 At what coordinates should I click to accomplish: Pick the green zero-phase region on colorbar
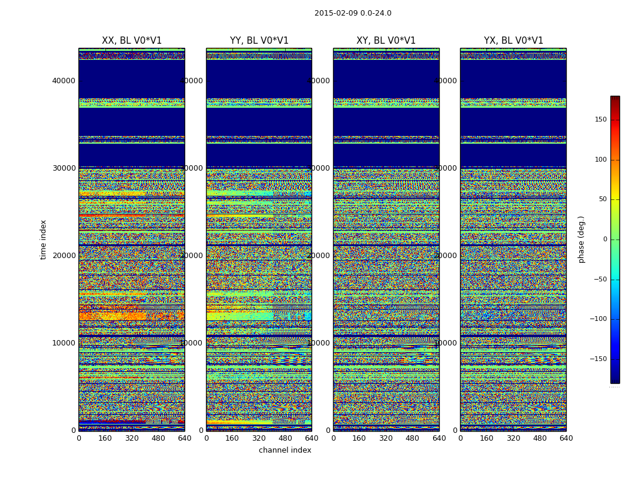pyautogui.click(x=615, y=239)
